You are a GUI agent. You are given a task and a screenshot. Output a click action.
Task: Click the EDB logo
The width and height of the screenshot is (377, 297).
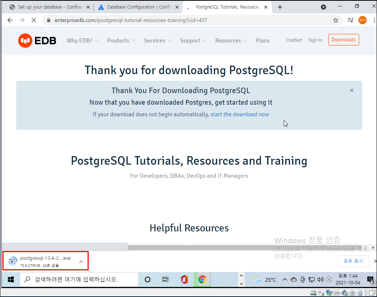click(37, 41)
